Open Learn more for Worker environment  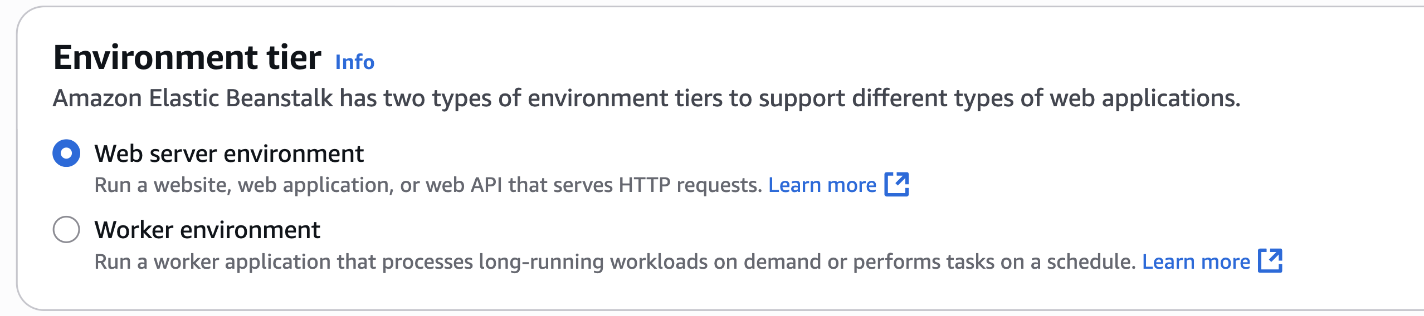pyautogui.click(x=1196, y=261)
